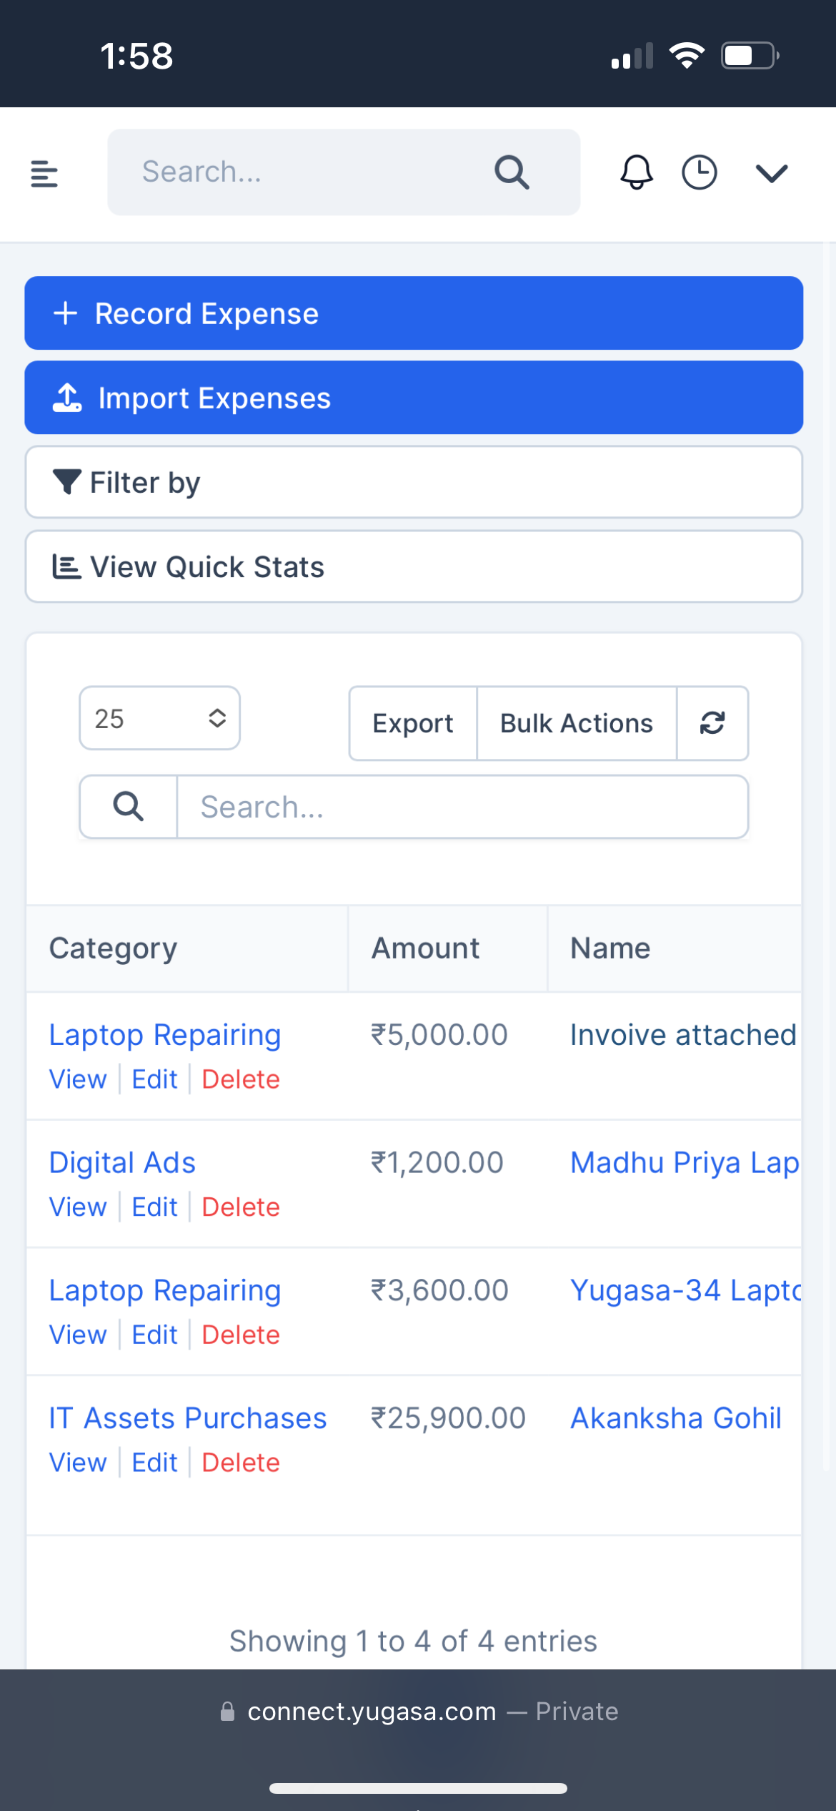Screen dimensions: 836x1811
Task: Open recent history with the clock icon
Action: tap(699, 172)
